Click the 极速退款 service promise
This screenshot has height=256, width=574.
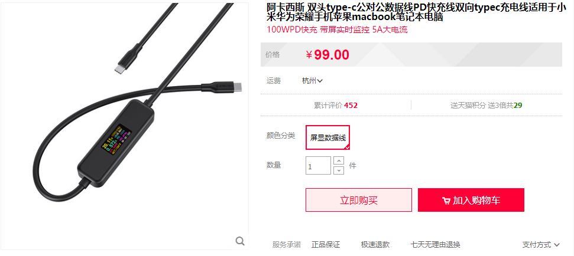(375, 245)
